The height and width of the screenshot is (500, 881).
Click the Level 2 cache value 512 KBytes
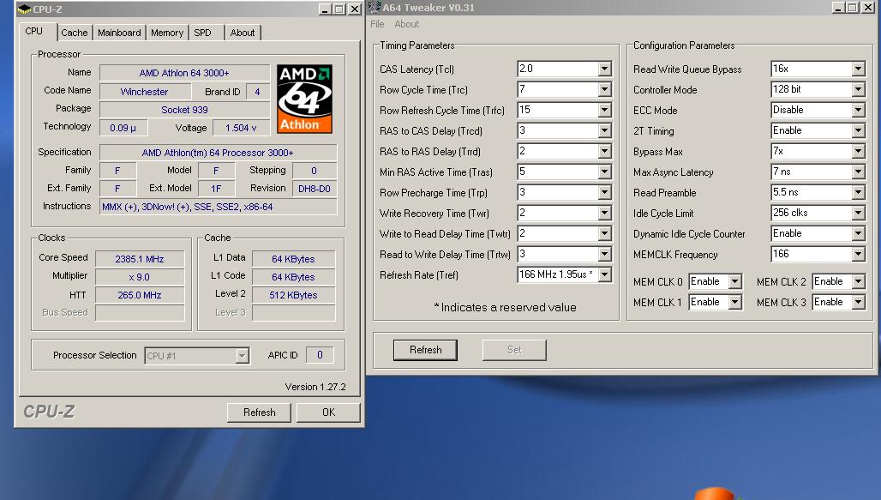click(293, 295)
